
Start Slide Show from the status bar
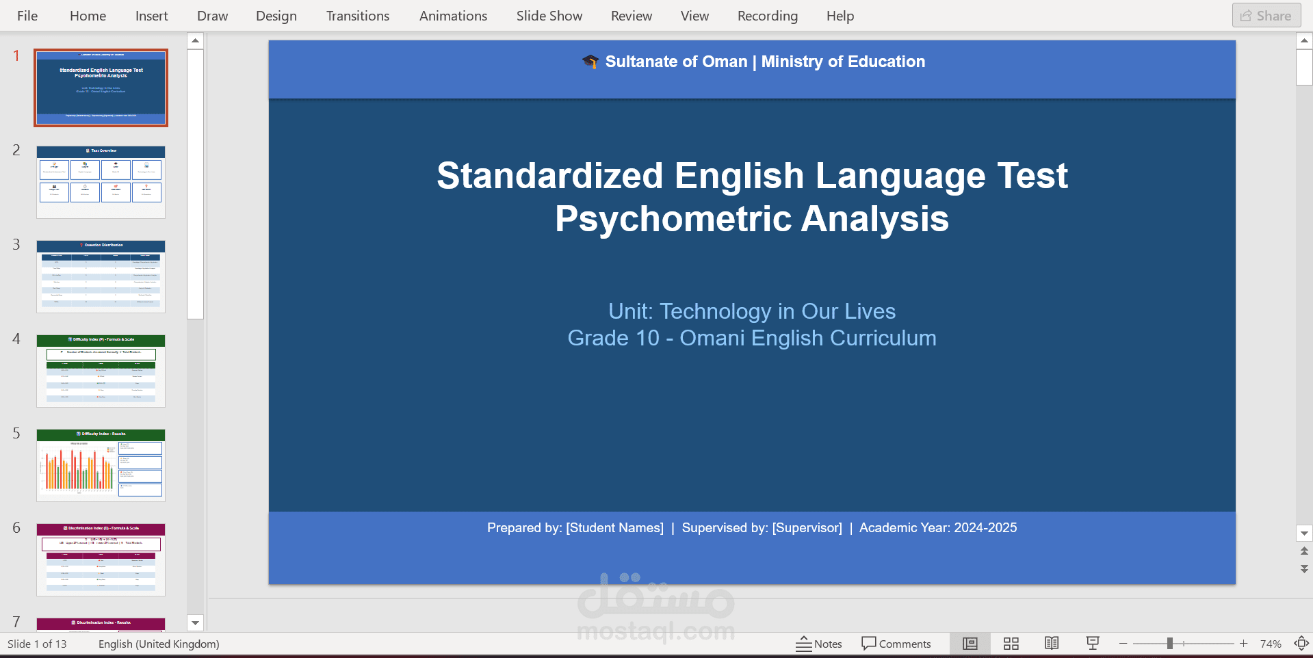coord(1093,643)
